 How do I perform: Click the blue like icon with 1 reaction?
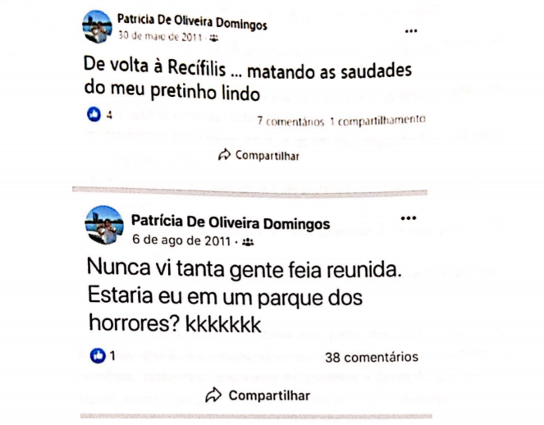(x=98, y=355)
